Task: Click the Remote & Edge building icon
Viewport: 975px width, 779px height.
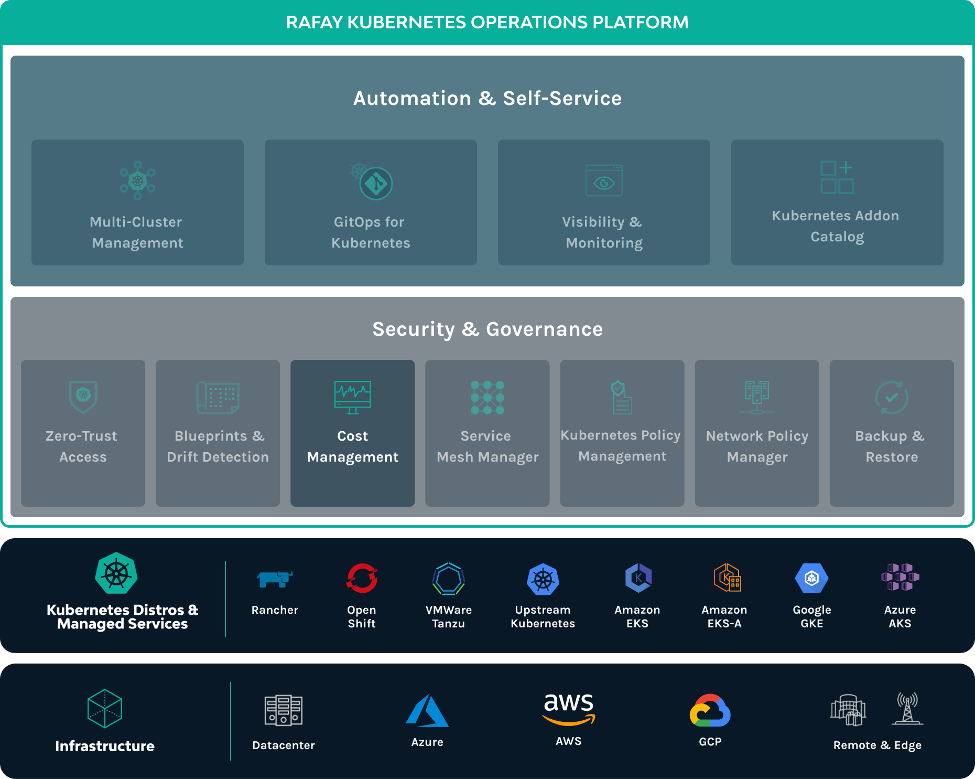Action: [x=848, y=710]
